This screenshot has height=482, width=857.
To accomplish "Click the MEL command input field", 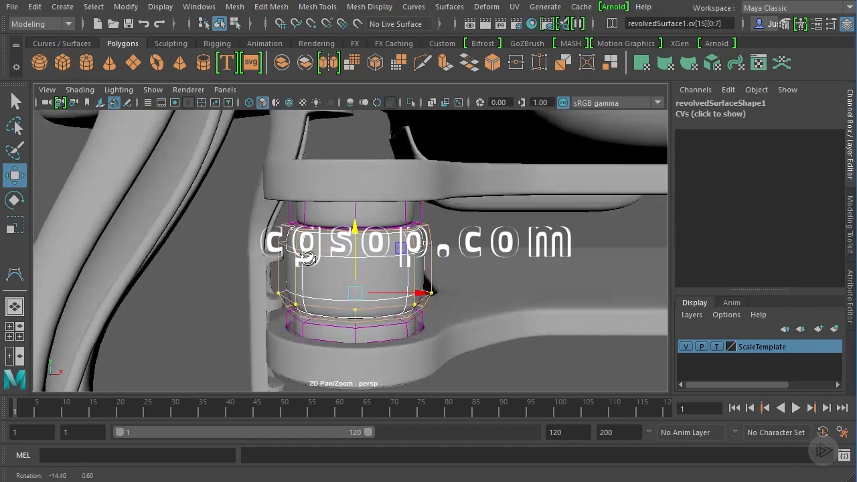I will pyautogui.click(x=137, y=455).
